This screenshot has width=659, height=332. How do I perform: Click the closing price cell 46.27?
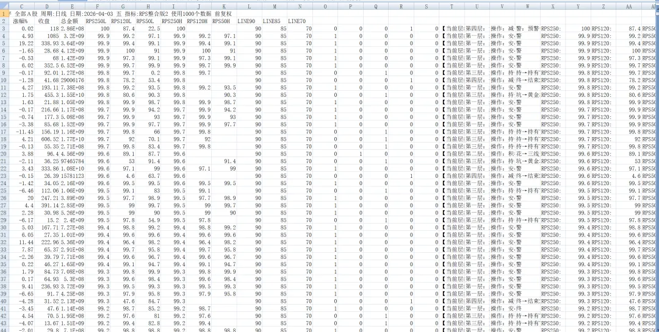[x=46, y=264]
